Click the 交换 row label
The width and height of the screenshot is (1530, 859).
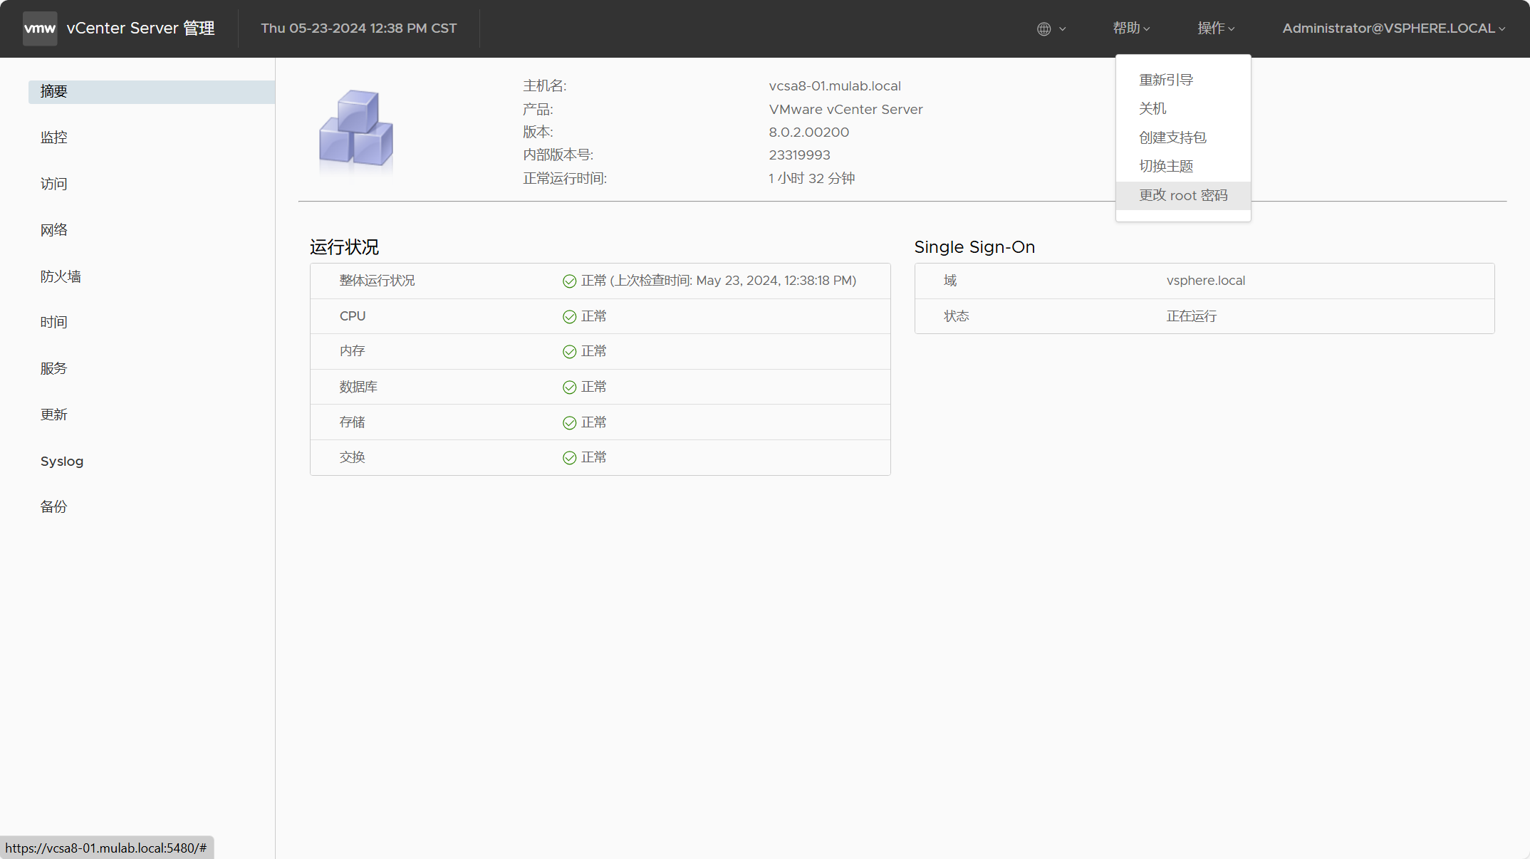[352, 457]
